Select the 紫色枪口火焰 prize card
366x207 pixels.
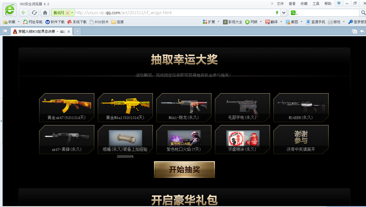(184, 139)
